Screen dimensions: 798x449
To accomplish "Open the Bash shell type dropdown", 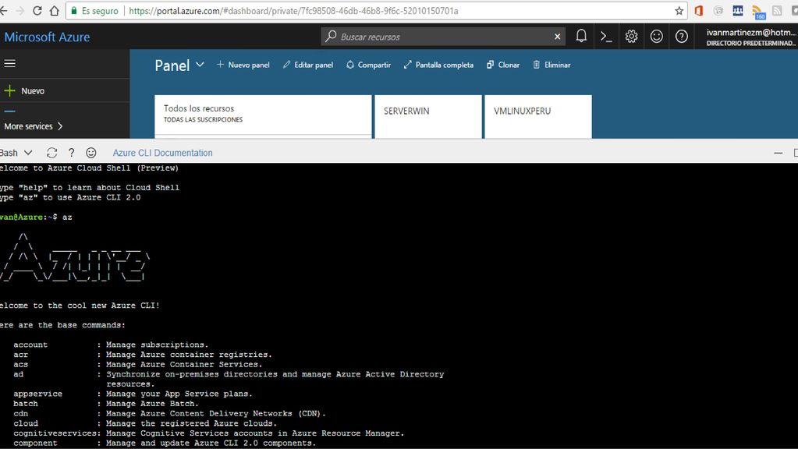I will pos(16,153).
